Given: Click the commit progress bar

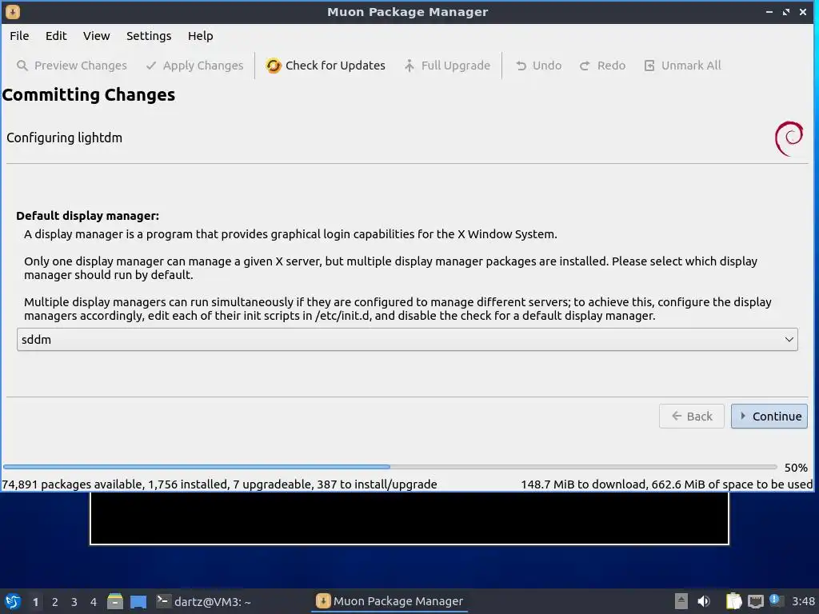Looking at the screenshot, I should click(390, 467).
